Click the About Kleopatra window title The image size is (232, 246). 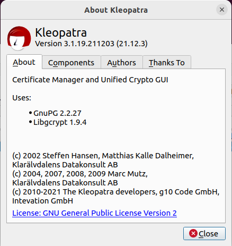coord(116,10)
